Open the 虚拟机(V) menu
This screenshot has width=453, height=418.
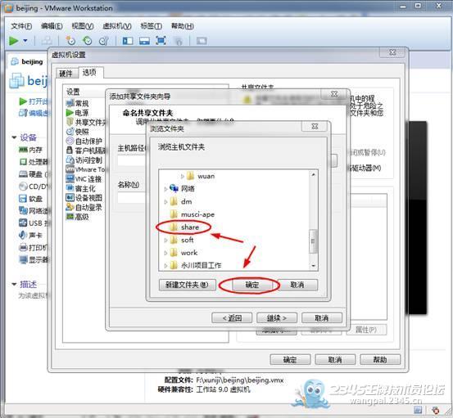click(117, 26)
